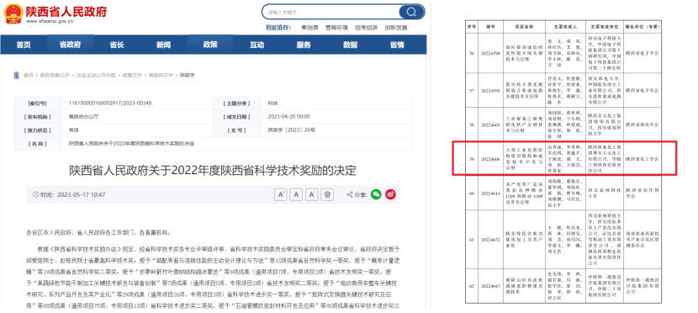Open the 省政府 navigation tab
The height and width of the screenshot is (313, 698).
[70, 45]
